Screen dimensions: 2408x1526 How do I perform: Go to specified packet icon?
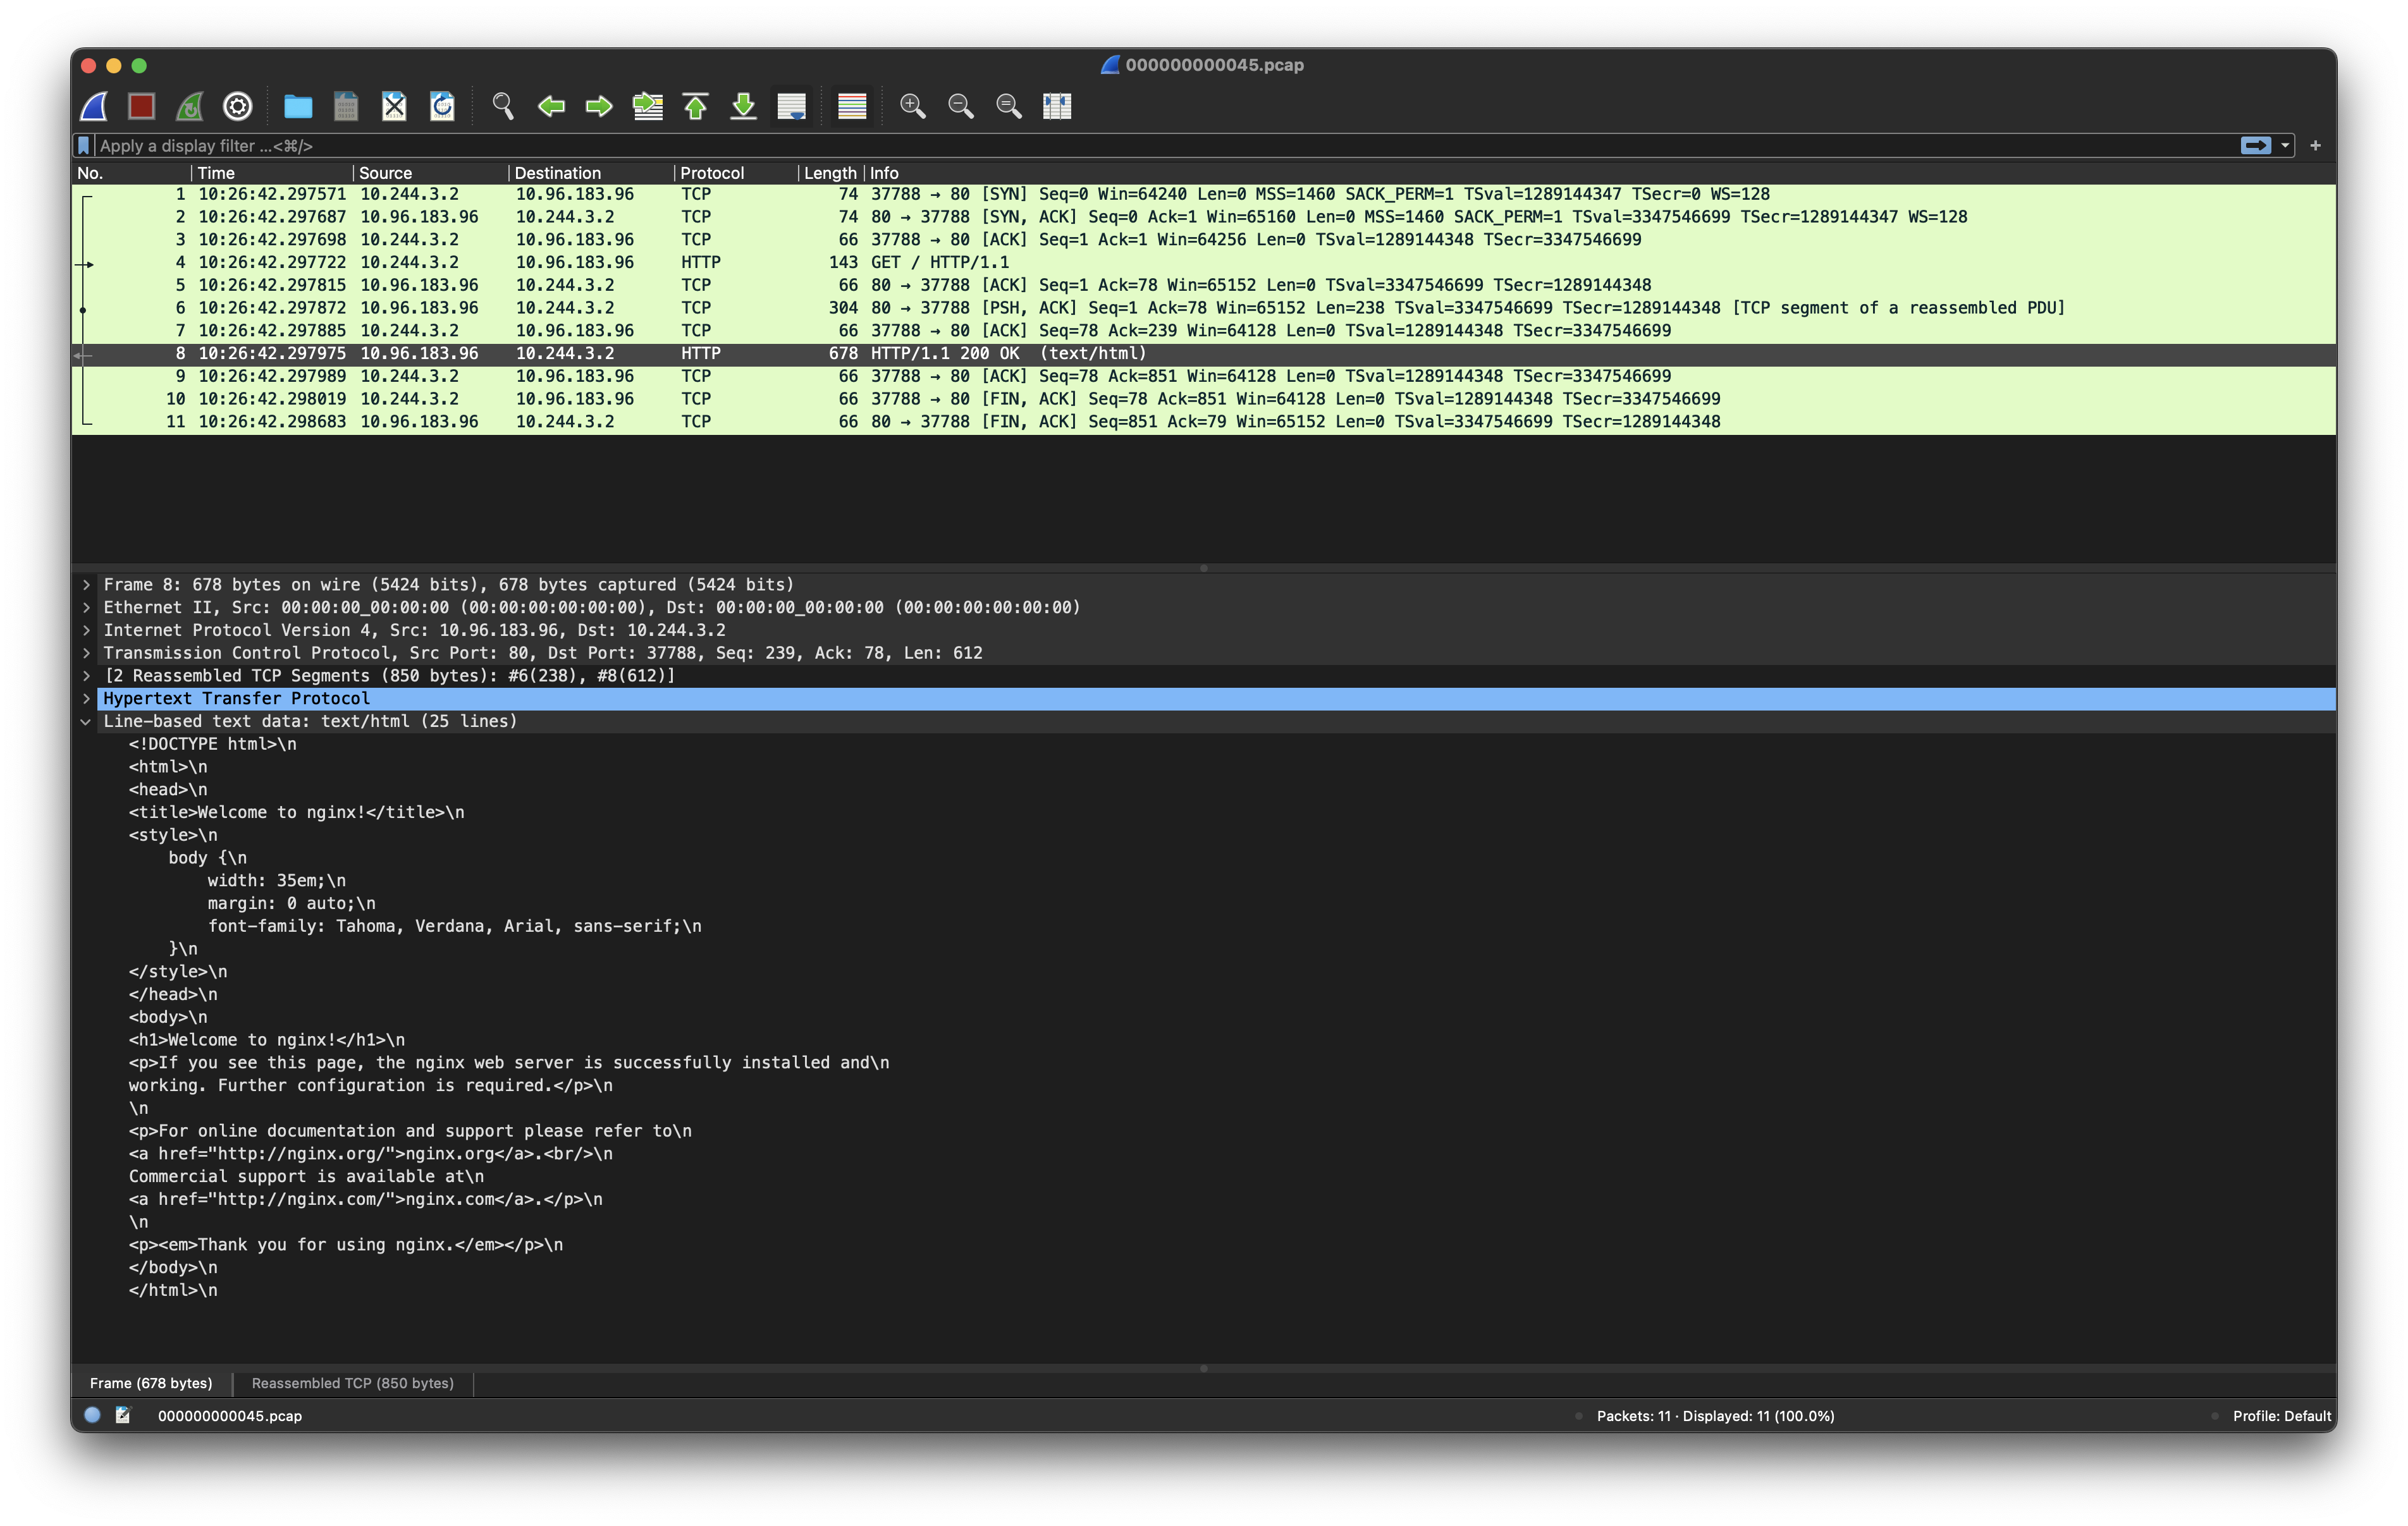[648, 106]
